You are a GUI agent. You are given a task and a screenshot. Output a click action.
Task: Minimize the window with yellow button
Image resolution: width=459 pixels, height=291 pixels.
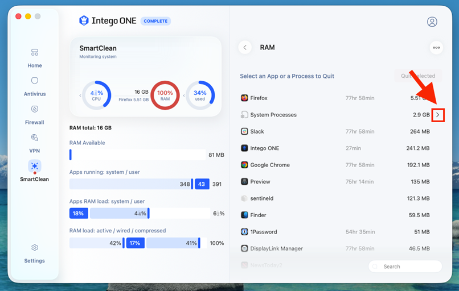[28, 16]
